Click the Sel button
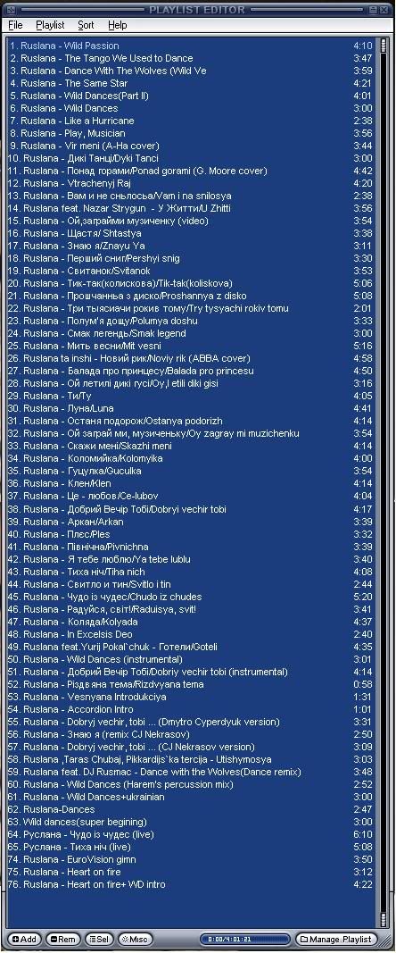Image resolution: width=396 pixels, height=953 pixels. tap(99, 939)
